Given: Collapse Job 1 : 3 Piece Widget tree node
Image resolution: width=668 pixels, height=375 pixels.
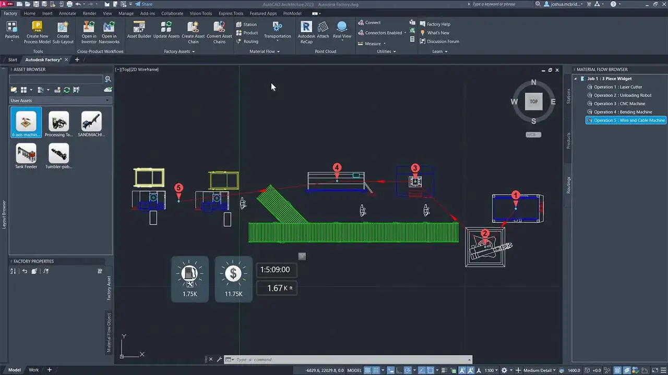Looking at the screenshot, I should click(x=576, y=79).
